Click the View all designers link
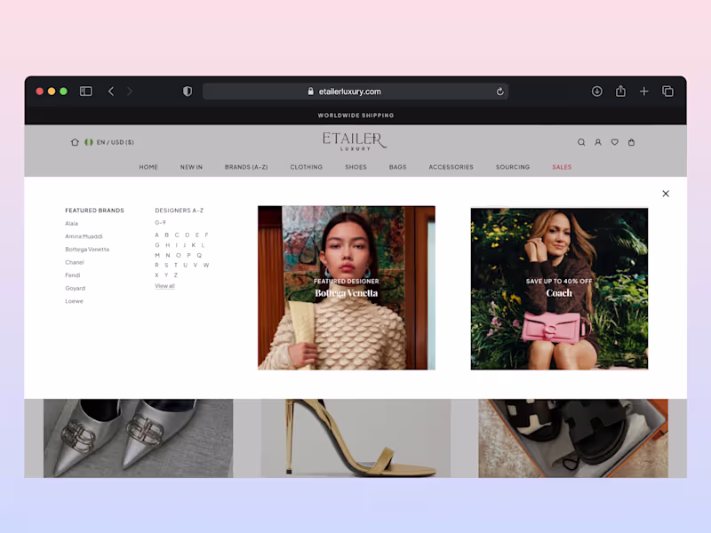Screen dimensions: 711x533 (x=164, y=286)
